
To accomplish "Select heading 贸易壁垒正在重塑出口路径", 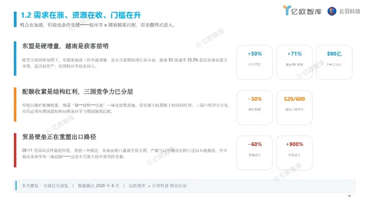I will pos(59,137).
